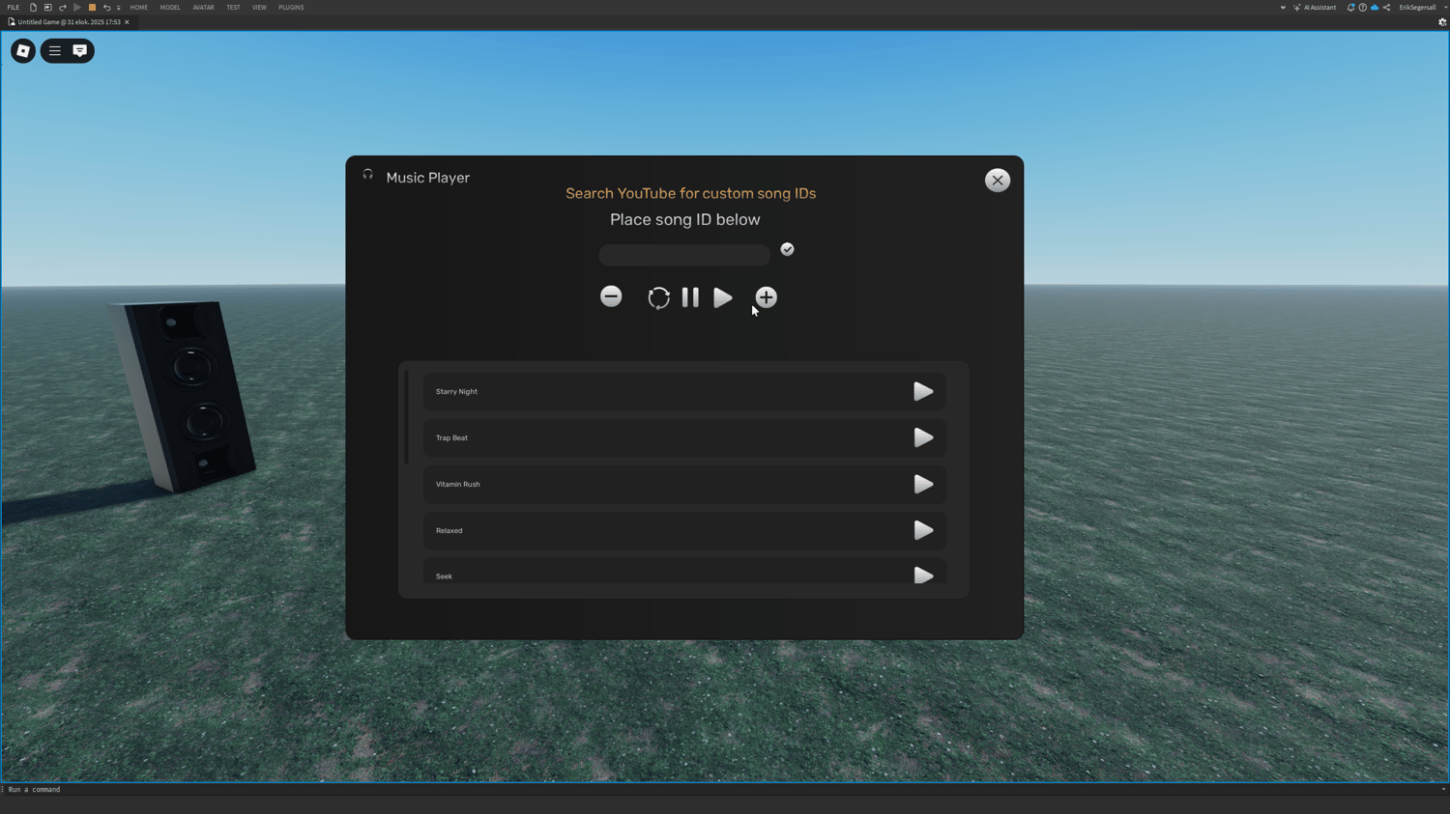Screen dimensions: 1450x814
Task: Select the Untitled Game document tab
Action: pos(68,22)
